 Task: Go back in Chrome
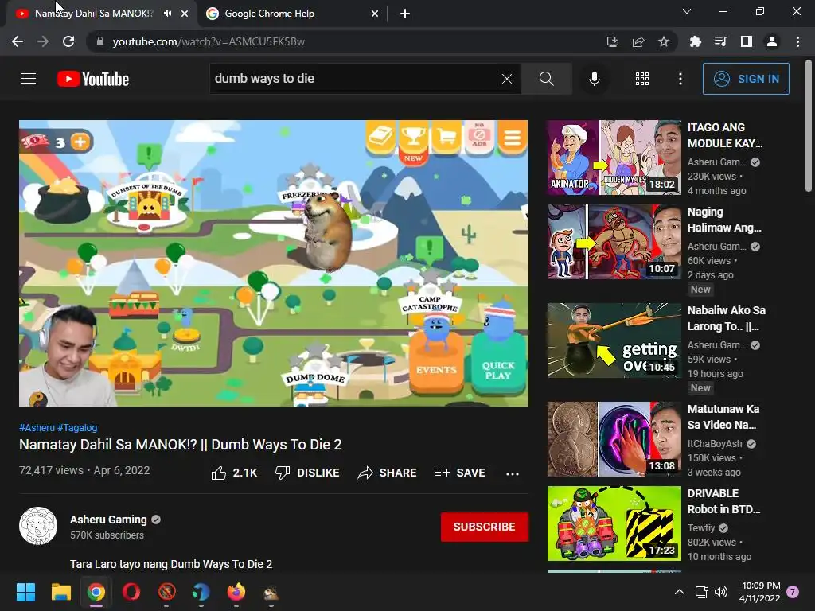(x=18, y=41)
